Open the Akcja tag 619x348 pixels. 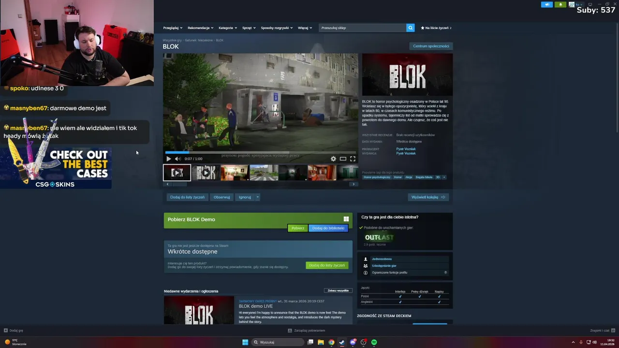point(409,177)
